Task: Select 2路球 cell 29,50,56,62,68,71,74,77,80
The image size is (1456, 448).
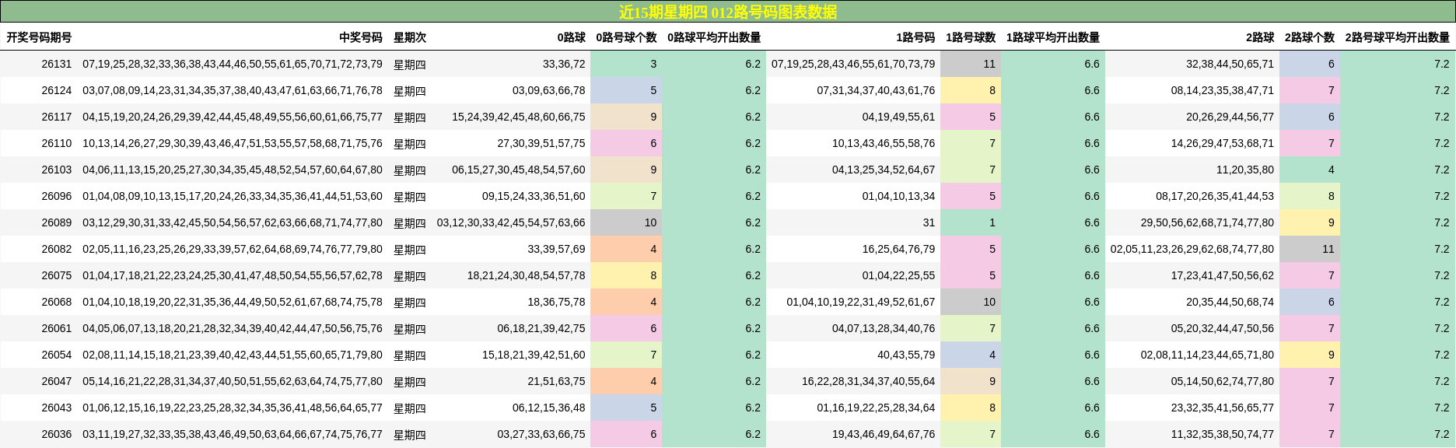Action: point(1208,222)
